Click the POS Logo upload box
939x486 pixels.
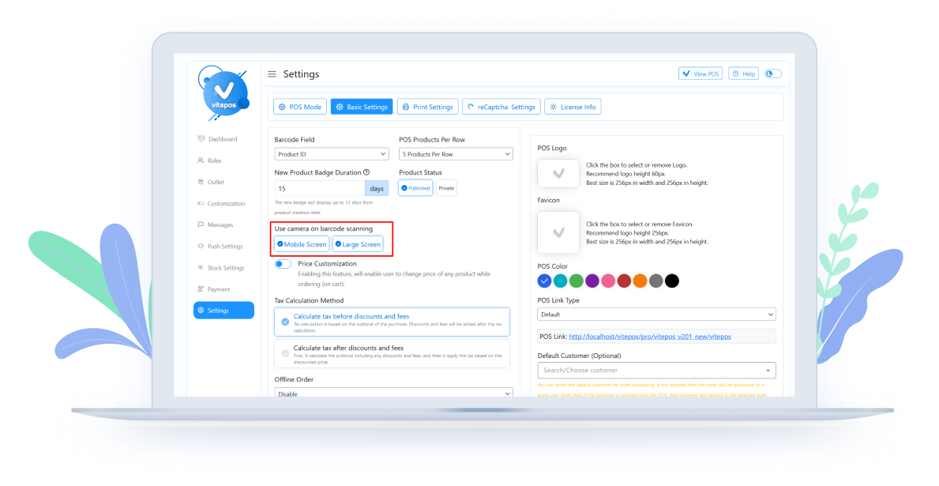558,173
